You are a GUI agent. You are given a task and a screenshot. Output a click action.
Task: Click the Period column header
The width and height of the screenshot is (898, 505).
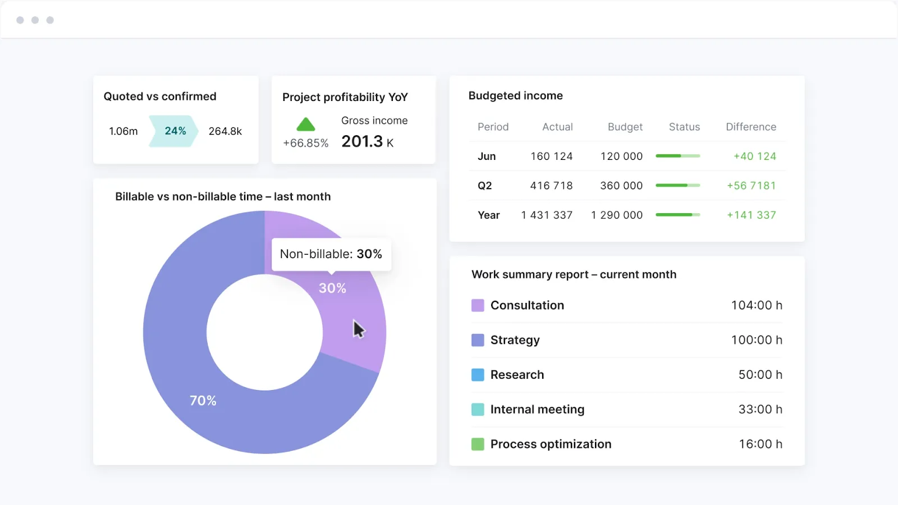click(493, 127)
